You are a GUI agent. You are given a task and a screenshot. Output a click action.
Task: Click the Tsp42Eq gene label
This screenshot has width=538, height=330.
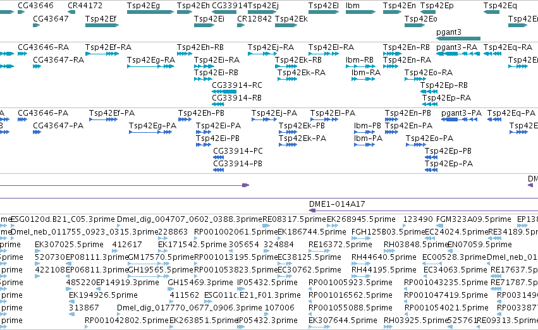(500, 6)
